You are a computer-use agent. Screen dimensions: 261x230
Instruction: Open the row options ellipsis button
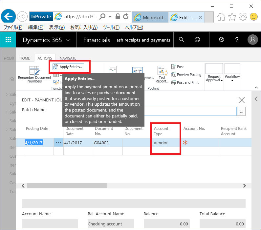tap(58, 143)
